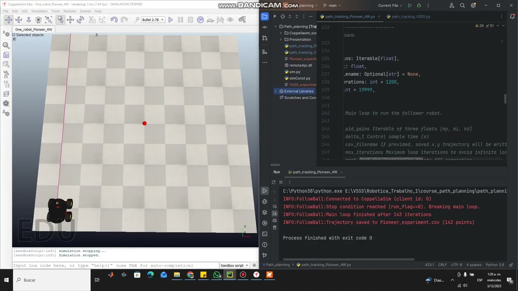Select the camera pan tool in CoppeliaSim
The height and width of the screenshot is (291, 518).
(x=8, y=19)
